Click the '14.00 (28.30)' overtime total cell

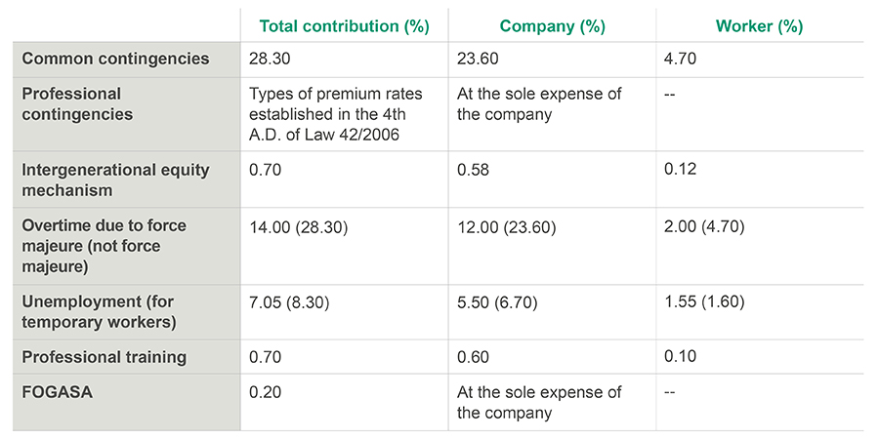pos(299,227)
